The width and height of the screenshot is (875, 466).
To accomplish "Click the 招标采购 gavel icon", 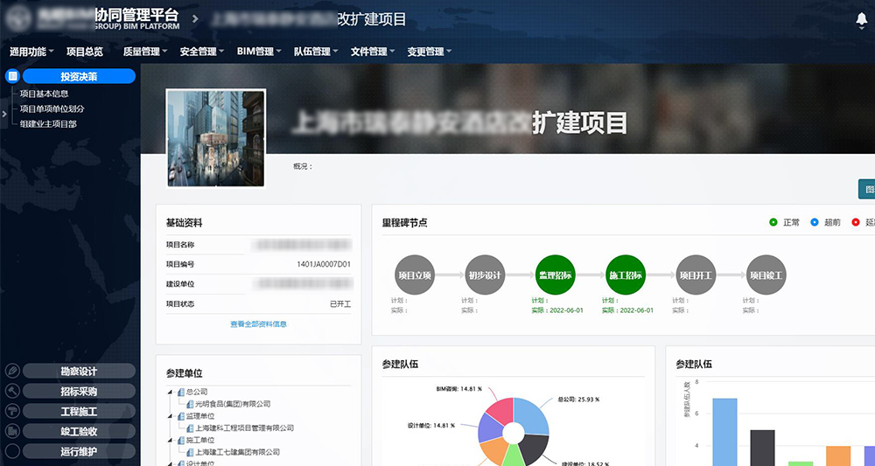I will coord(12,391).
